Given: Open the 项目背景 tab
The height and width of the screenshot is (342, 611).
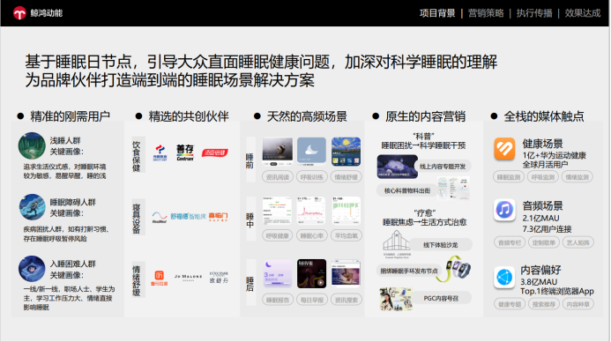Looking at the screenshot, I should click(x=437, y=13).
